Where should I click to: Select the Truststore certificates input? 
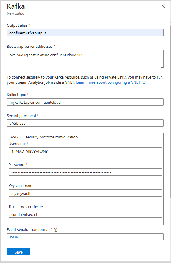pyautogui.click(x=85, y=214)
